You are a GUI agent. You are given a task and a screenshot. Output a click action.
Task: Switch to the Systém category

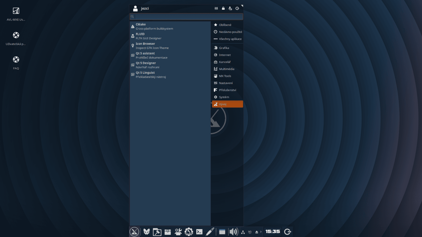coord(224,97)
